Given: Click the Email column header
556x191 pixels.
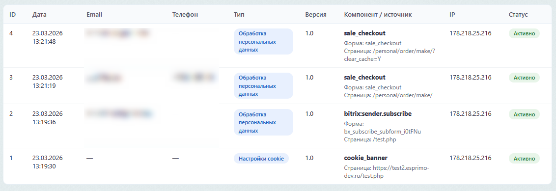Looking at the screenshot, I should click(x=94, y=15).
